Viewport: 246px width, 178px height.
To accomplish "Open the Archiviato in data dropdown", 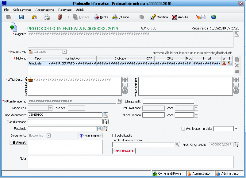I will 235,128.
